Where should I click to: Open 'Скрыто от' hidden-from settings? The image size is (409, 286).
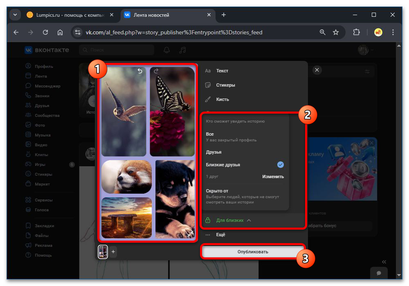coord(217,191)
